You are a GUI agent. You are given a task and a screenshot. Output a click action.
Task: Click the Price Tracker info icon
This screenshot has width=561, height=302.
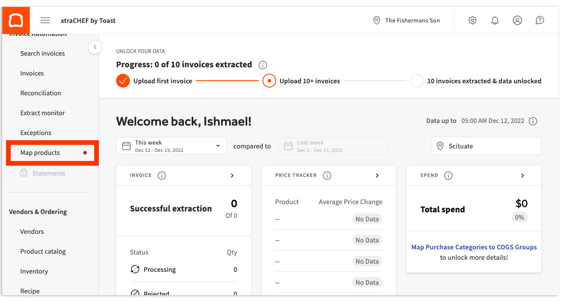pyautogui.click(x=327, y=176)
